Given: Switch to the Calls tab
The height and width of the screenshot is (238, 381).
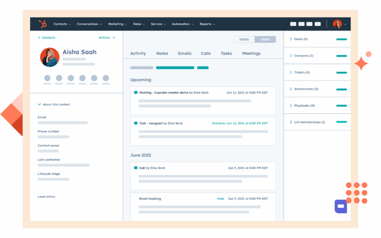Looking at the screenshot, I should point(205,54).
